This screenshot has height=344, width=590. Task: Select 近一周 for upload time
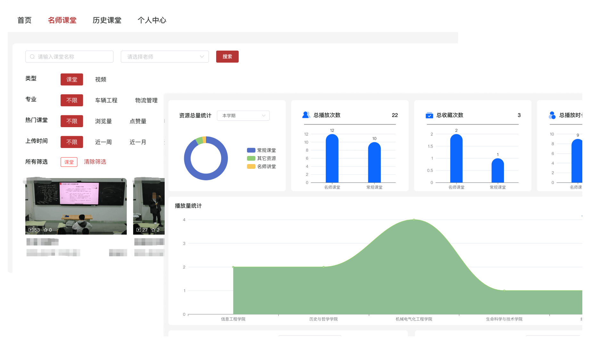(x=103, y=142)
